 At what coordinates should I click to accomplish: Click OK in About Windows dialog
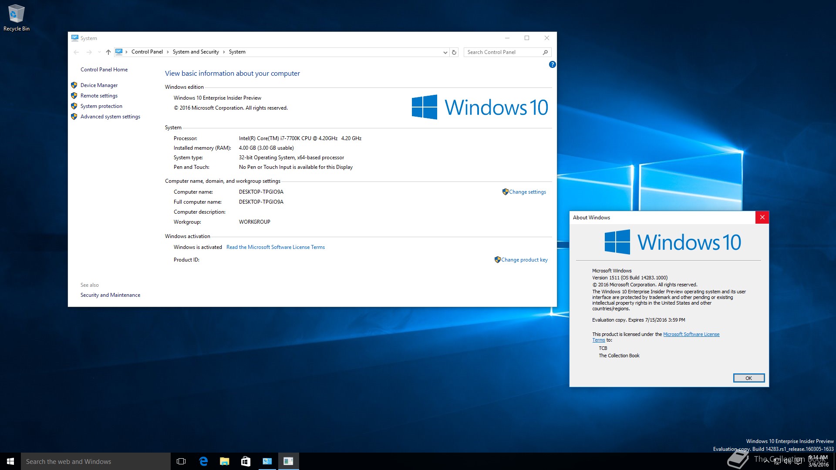[748, 378]
